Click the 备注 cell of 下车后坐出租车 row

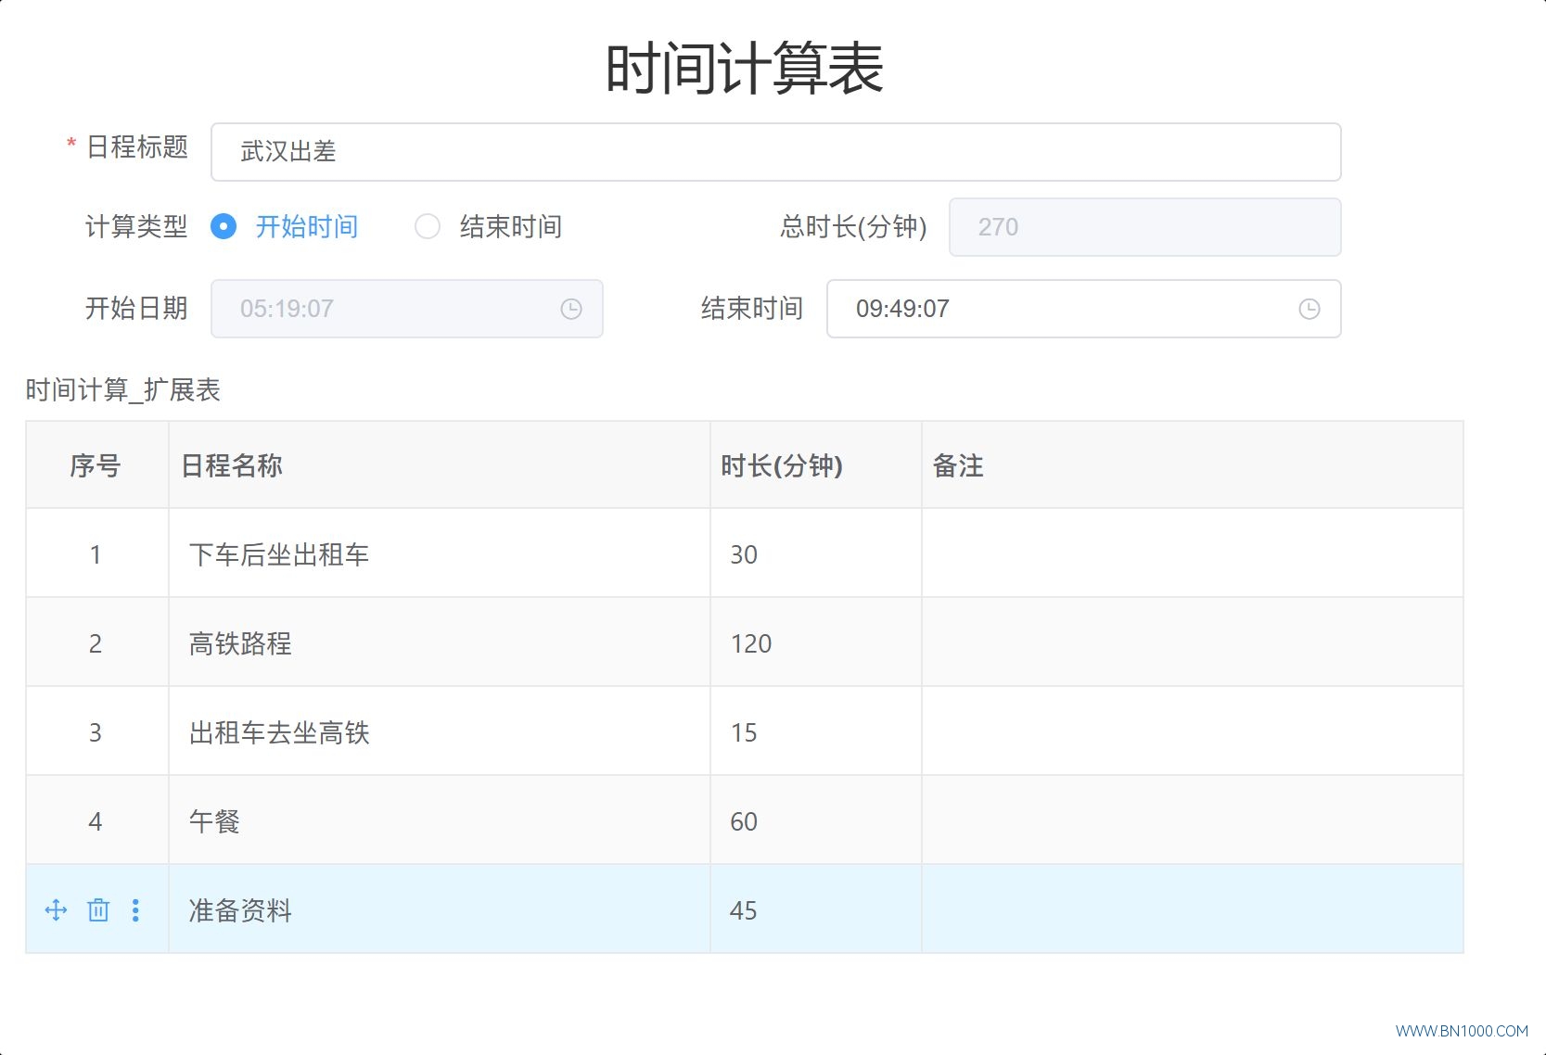point(1193,553)
